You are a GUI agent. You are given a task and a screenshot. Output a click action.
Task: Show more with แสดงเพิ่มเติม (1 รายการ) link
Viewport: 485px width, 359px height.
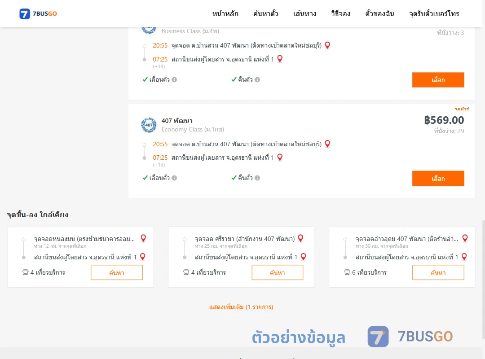pos(241,307)
